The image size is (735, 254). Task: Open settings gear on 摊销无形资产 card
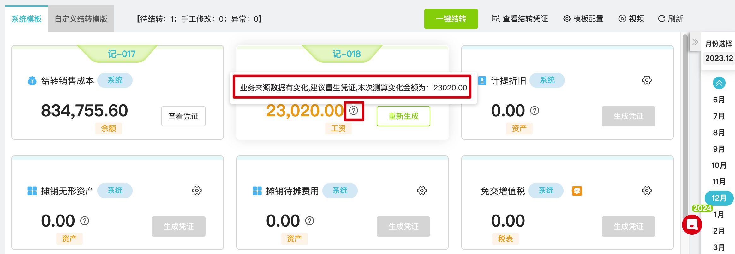[197, 191]
